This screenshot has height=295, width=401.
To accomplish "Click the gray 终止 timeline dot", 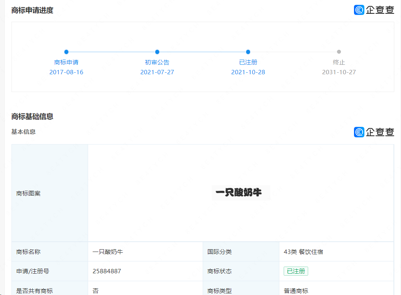I will pos(339,52).
